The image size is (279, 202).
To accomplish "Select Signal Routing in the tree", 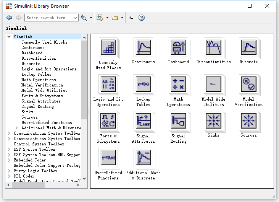I will pyautogui.click(x=37, y=106).
